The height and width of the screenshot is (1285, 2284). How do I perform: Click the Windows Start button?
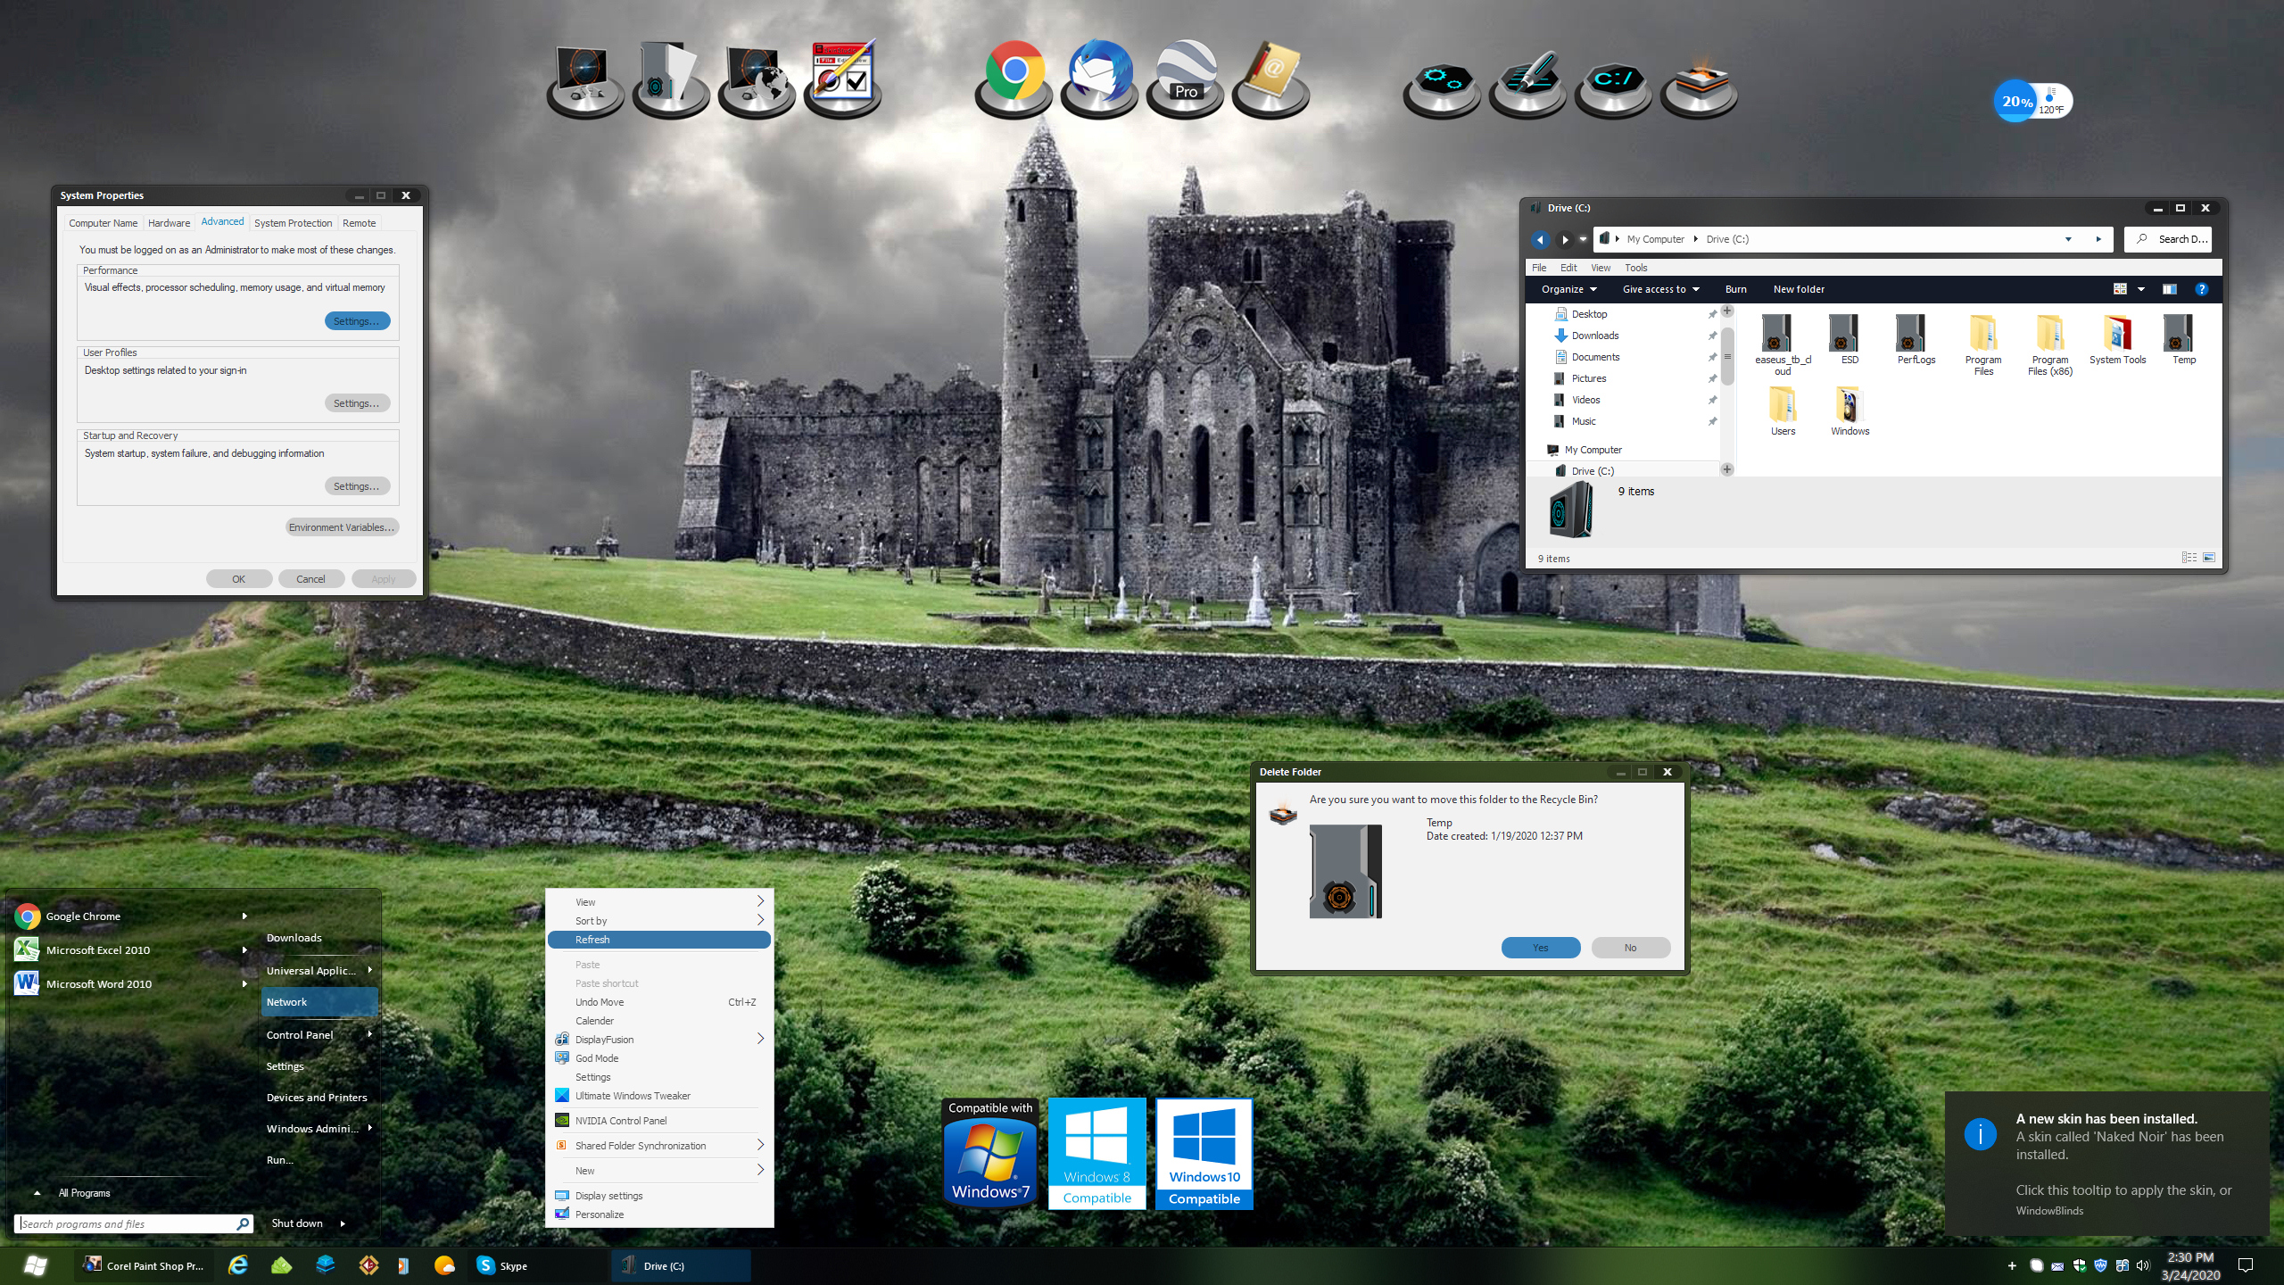[x=36, y=1265]
